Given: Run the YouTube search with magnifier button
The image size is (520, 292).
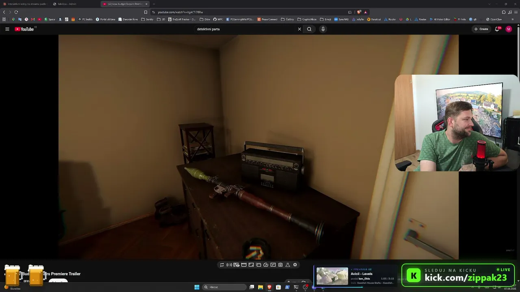Looking at the screenshot, I should (x=309, y=29).
